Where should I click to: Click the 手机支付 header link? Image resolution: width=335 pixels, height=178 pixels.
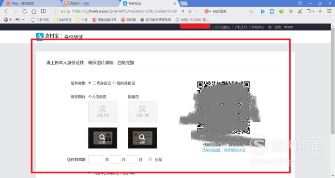(241, 27)
